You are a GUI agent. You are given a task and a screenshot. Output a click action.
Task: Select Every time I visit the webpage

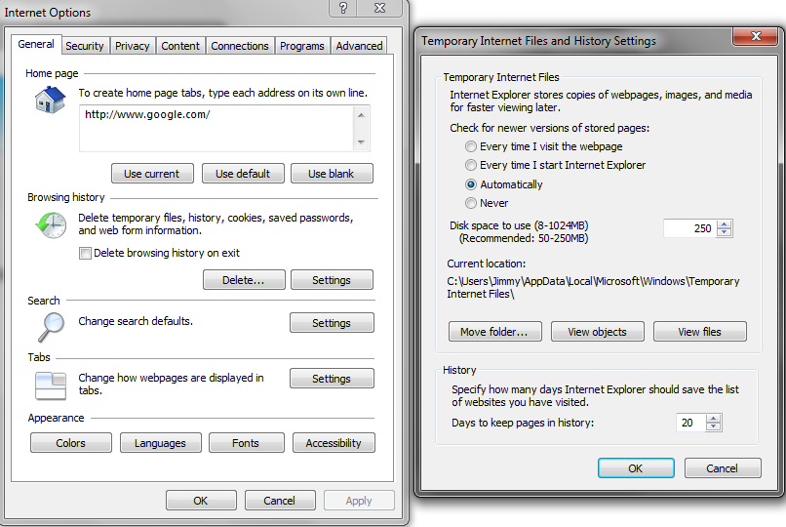pos(471,146)
